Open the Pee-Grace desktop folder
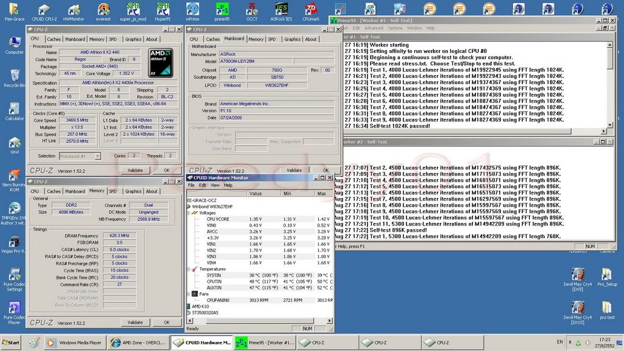 coord(15,12)
